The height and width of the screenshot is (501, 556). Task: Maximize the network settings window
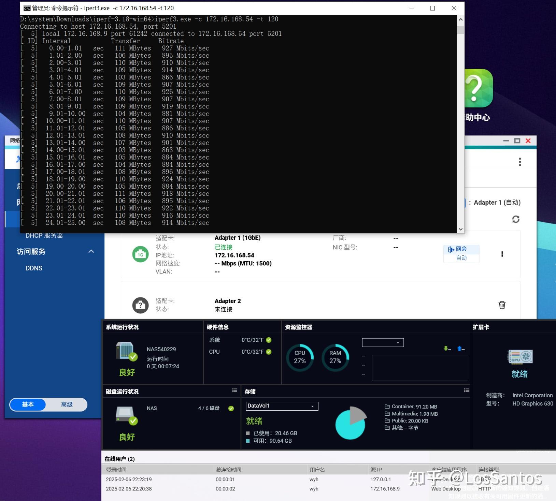pos(517,141)
